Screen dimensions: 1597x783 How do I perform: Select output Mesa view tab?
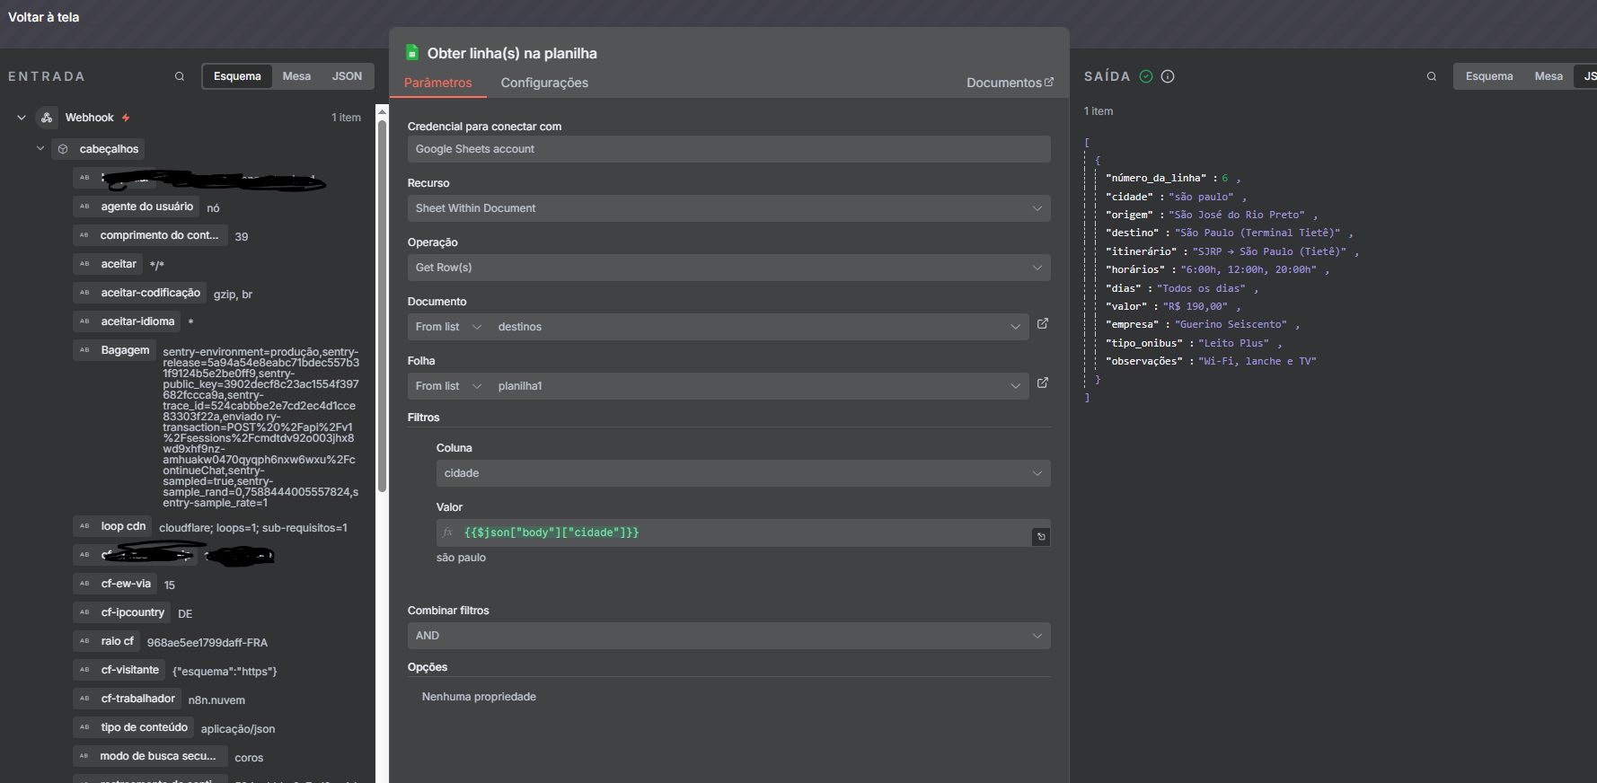pyautogui.click(x=1548, y=76)
